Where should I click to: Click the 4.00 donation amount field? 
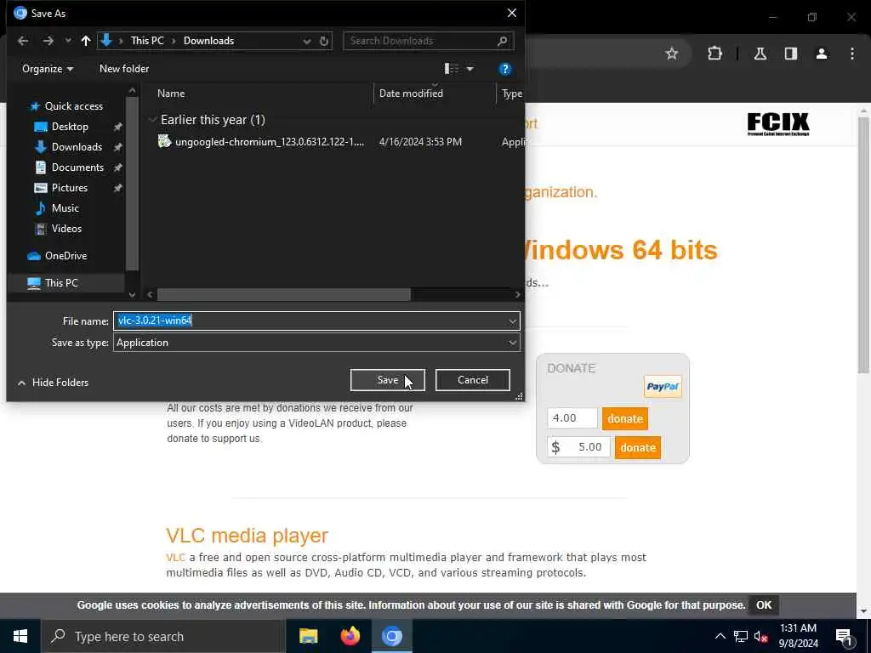(572, 418)
